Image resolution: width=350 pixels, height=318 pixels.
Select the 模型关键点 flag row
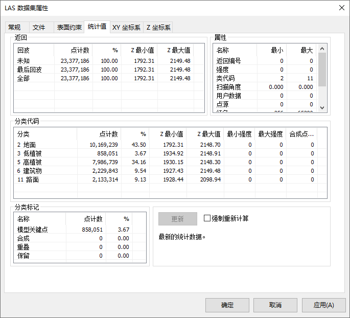[80, 230]
